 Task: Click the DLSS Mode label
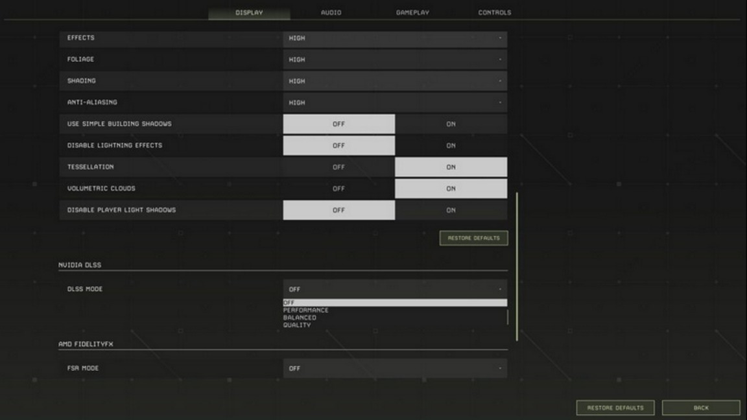point(85,289)
